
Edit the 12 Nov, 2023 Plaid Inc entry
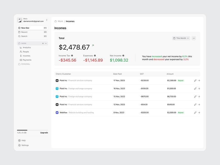195,105
